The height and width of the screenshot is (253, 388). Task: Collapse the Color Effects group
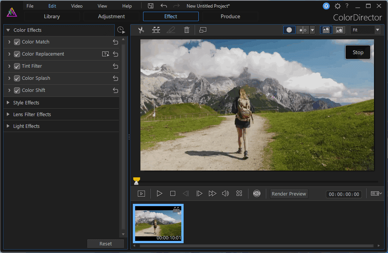(8, 30)
